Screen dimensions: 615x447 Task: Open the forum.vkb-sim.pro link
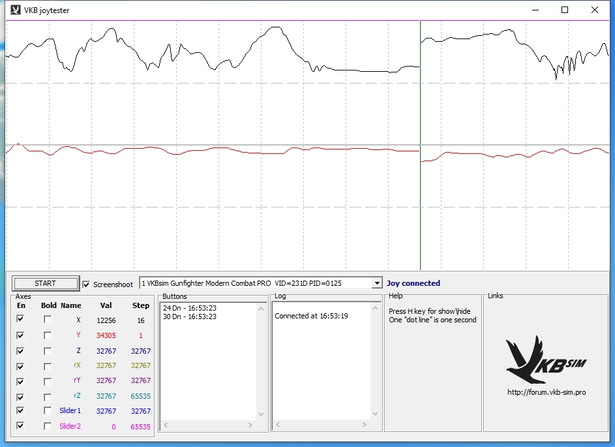click(x=546, y=392)
